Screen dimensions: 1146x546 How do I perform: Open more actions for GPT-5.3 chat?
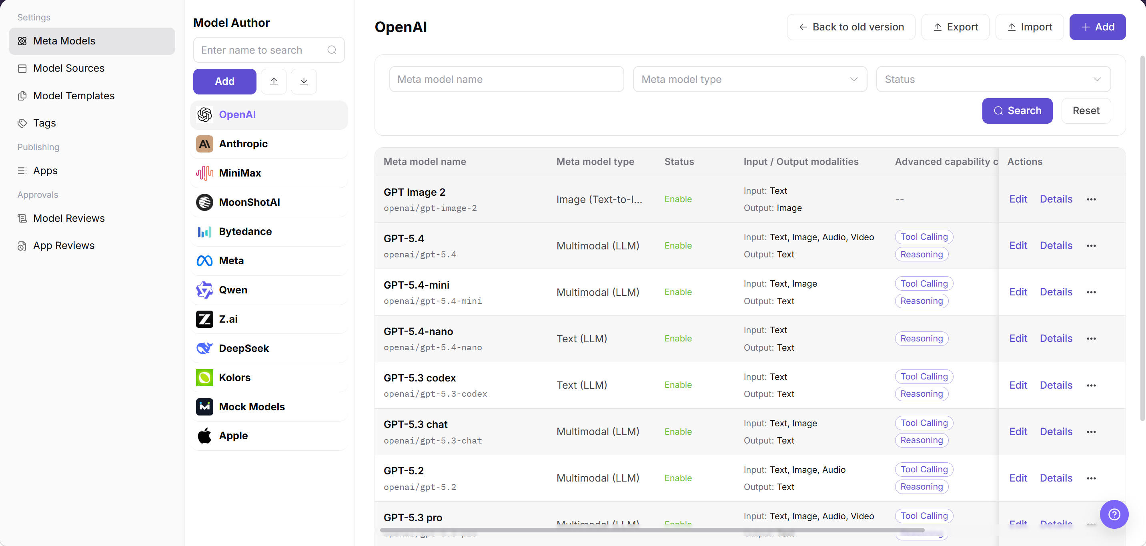coord(1091,432)
